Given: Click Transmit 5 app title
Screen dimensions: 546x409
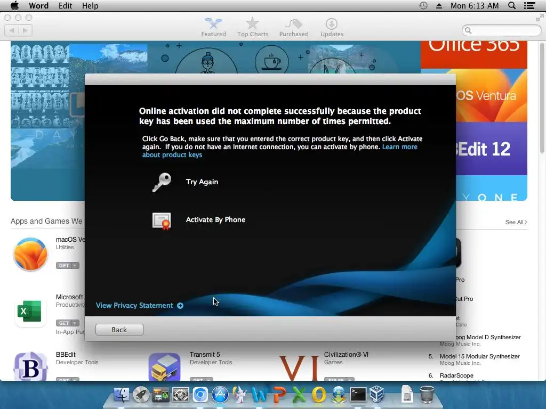Looking at the screenshot, I should [x=205, y=354].
